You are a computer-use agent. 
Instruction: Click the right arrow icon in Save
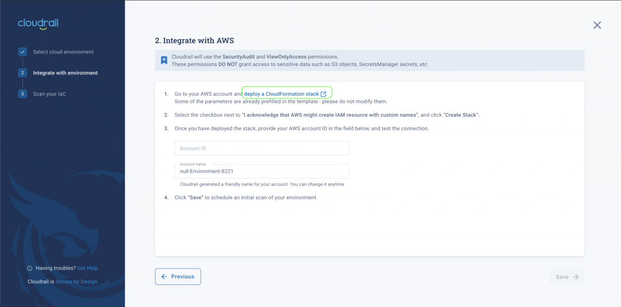[x=576, y=277]
